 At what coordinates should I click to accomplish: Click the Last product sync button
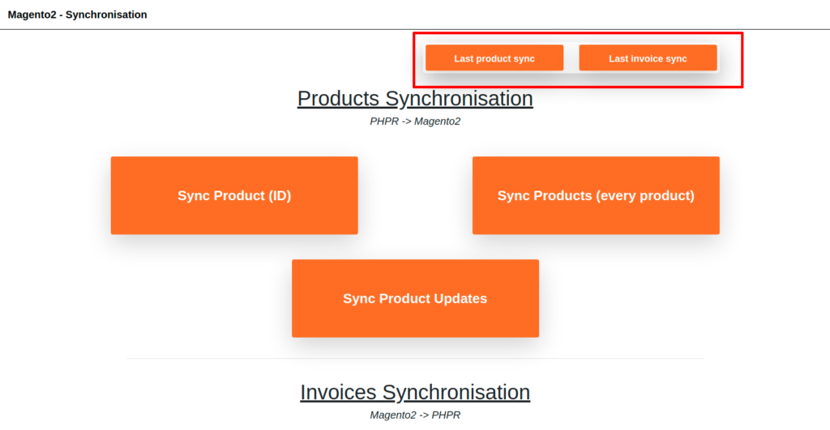pos(494,58)
